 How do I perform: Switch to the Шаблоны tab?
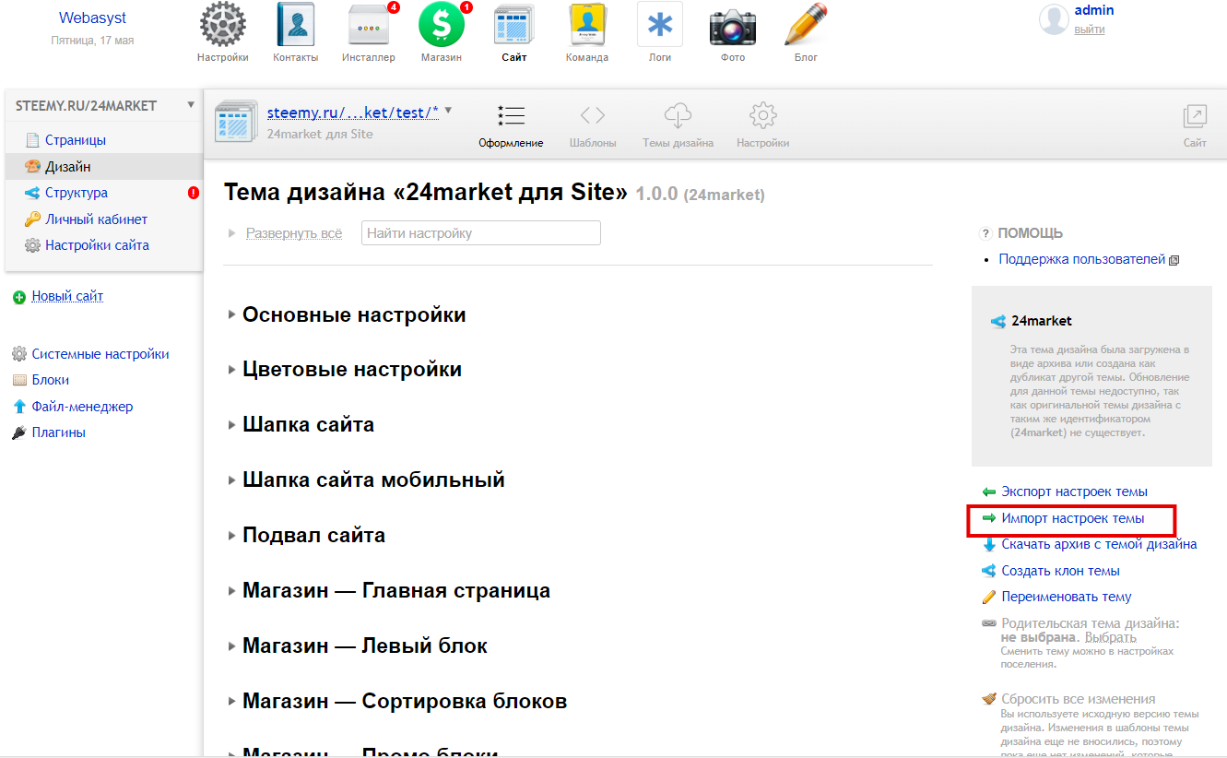[x=593, y=127]
